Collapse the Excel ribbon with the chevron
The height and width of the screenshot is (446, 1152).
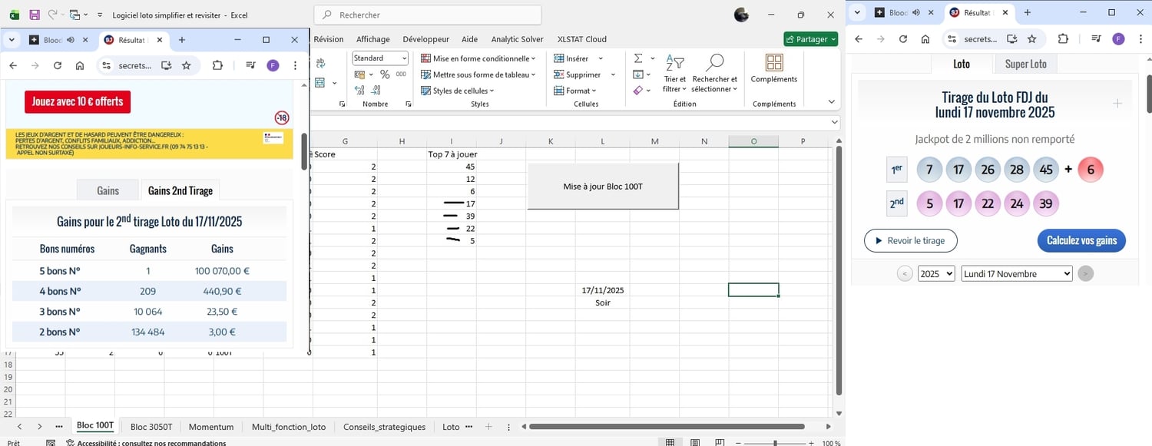831,102
